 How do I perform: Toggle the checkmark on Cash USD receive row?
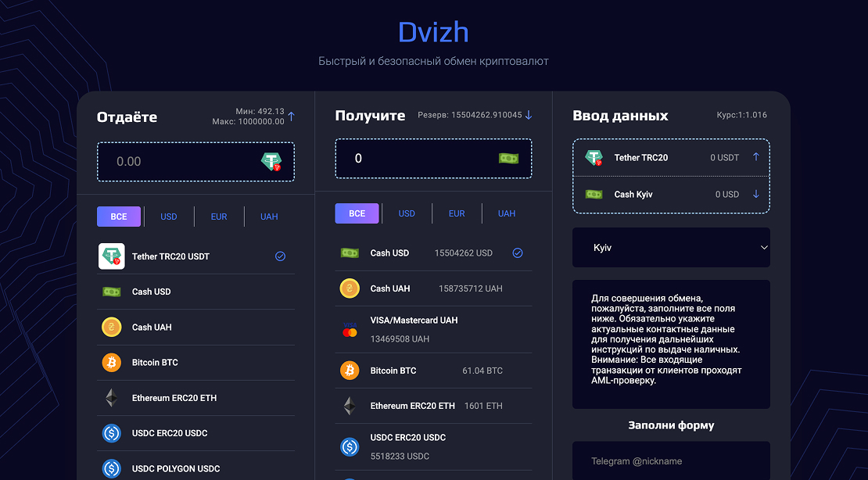pyautogui.click(x=518, y=253)
